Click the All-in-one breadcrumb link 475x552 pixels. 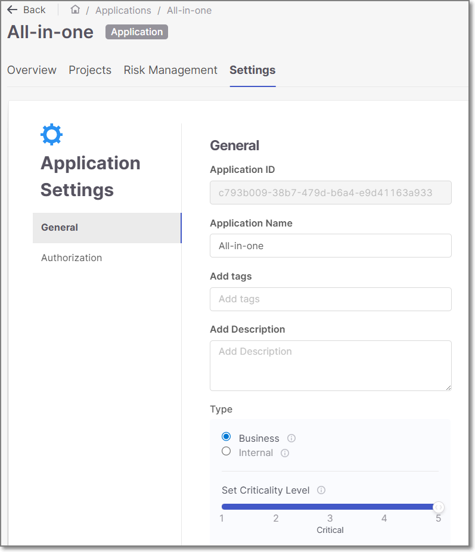coord(189,10)
